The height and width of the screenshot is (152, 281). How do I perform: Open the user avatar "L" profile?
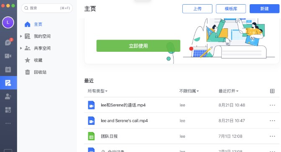[8, 23]
